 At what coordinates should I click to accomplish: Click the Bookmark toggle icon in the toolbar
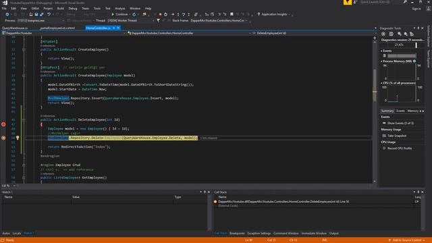232,14
